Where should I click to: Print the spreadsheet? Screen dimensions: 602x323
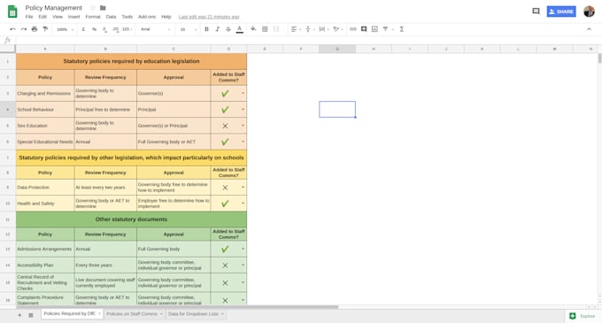35,29
